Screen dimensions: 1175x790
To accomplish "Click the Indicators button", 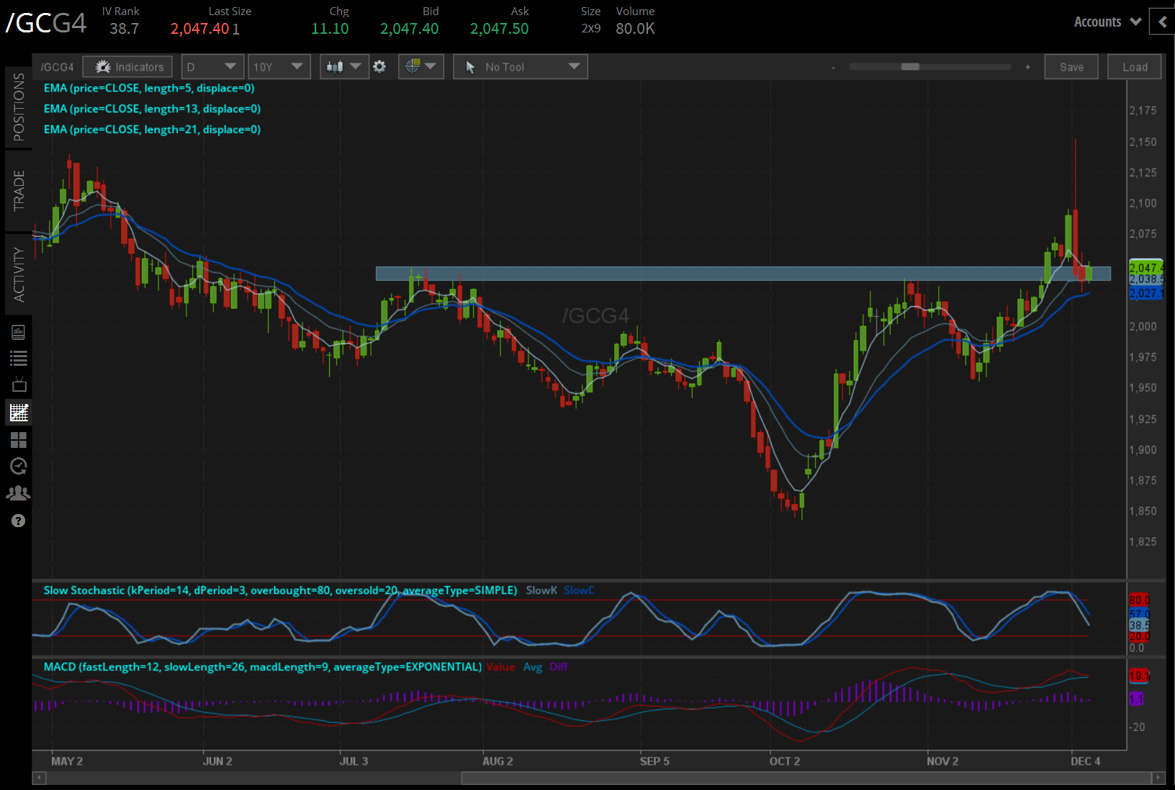I will [x=128, y=67].
